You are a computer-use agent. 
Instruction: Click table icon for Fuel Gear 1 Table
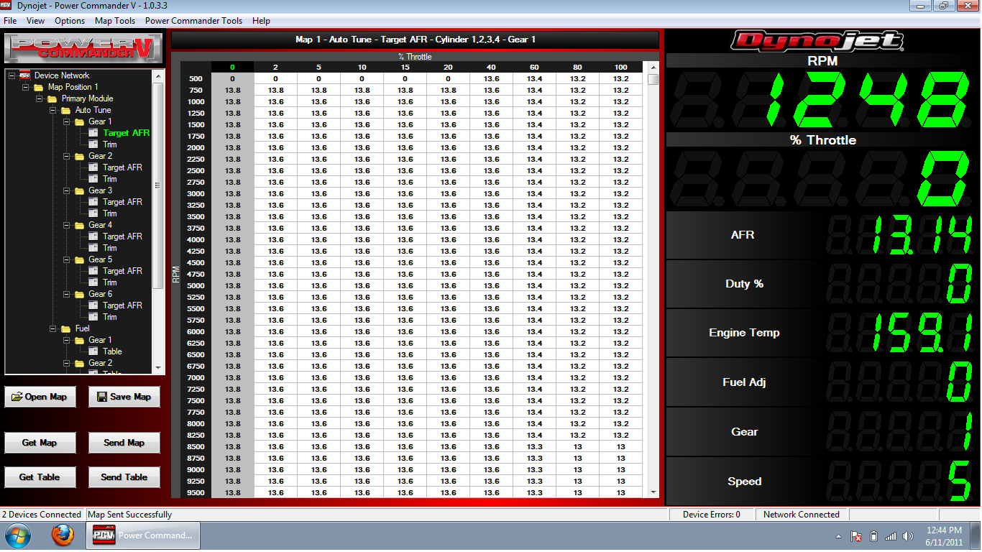click(93, 351)
